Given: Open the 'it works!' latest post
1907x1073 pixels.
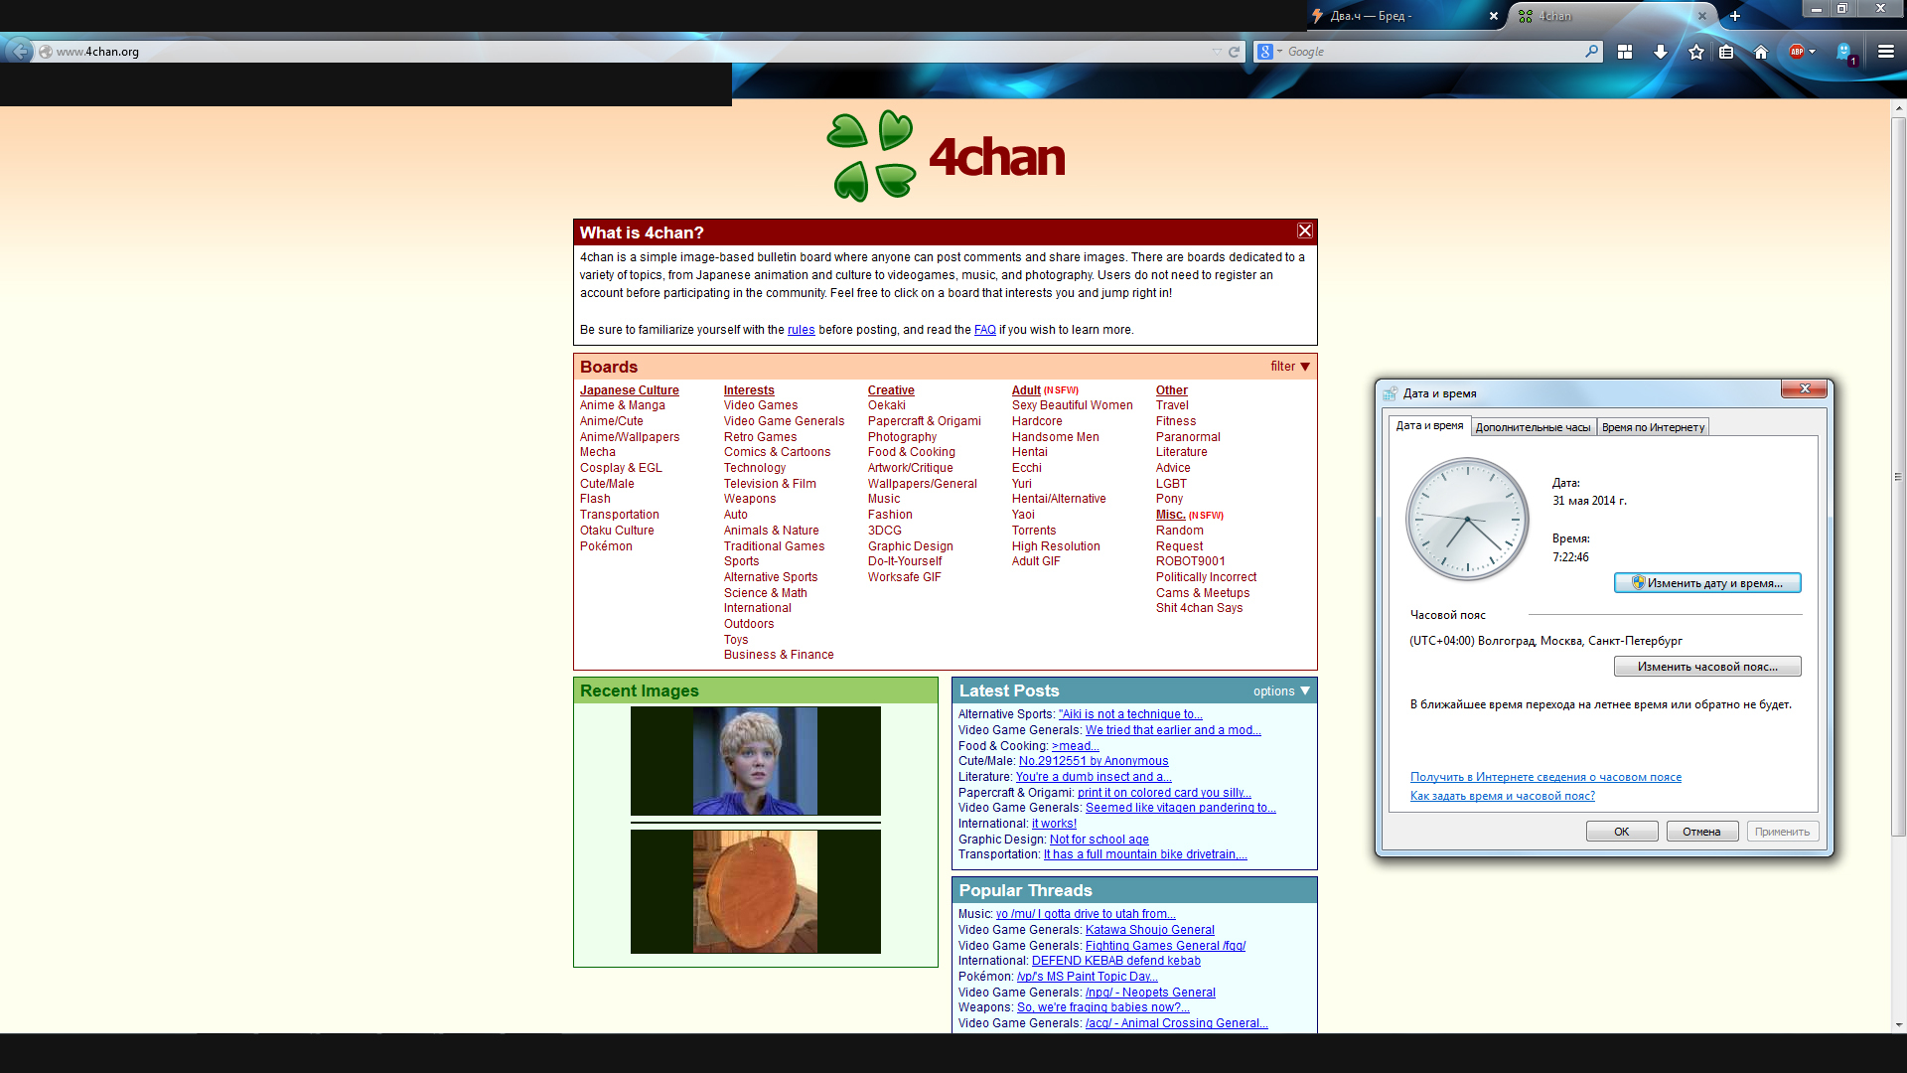Looking at the screenshot, I should (x=1054, y=824).
